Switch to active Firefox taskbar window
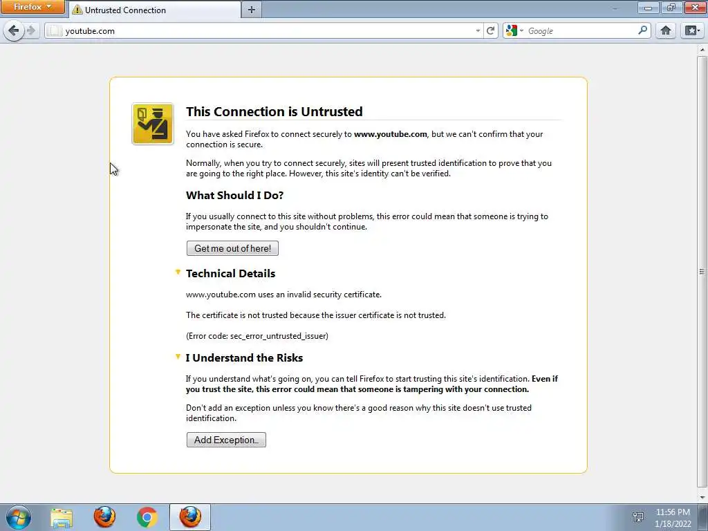Viewport: 708px width, 531px height. pyautogui.click(x=190, y=517)
